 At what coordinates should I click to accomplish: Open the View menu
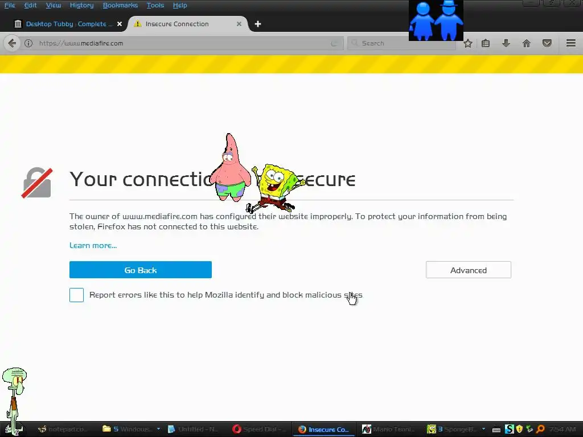click(x=53, y=5)
